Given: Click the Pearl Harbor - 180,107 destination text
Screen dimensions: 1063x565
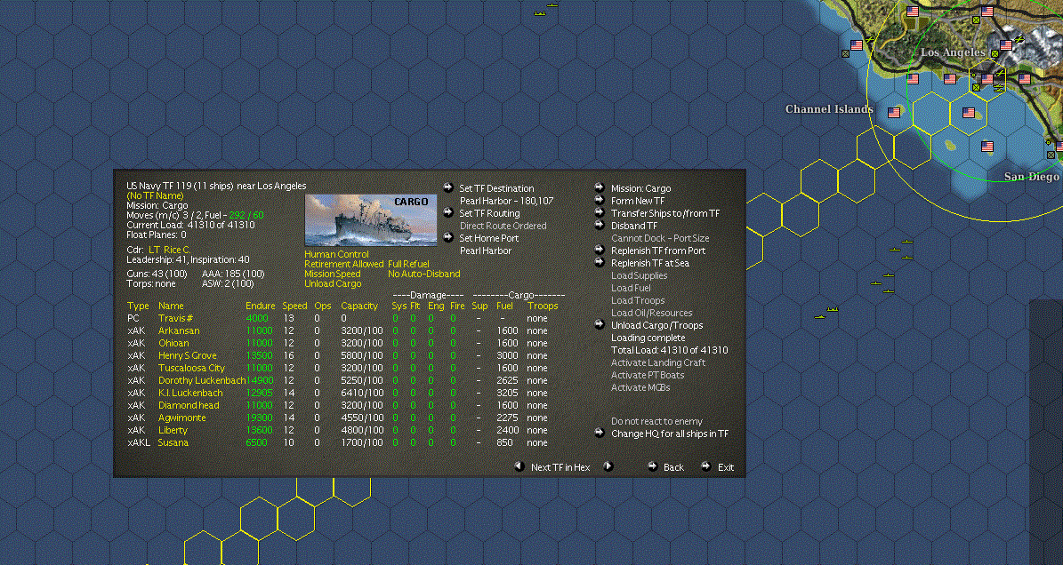Looking at the screenshot, I should pos(506,201).
